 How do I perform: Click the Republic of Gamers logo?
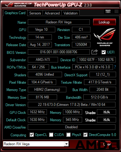point(105,37)
